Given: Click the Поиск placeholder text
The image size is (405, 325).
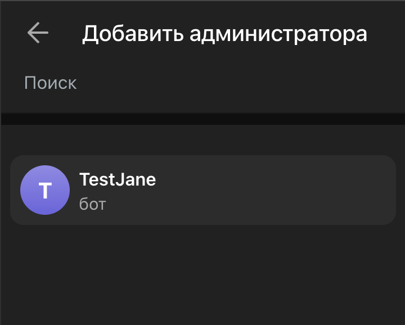Looking at the screenshot, I should (x=51, y=83).
